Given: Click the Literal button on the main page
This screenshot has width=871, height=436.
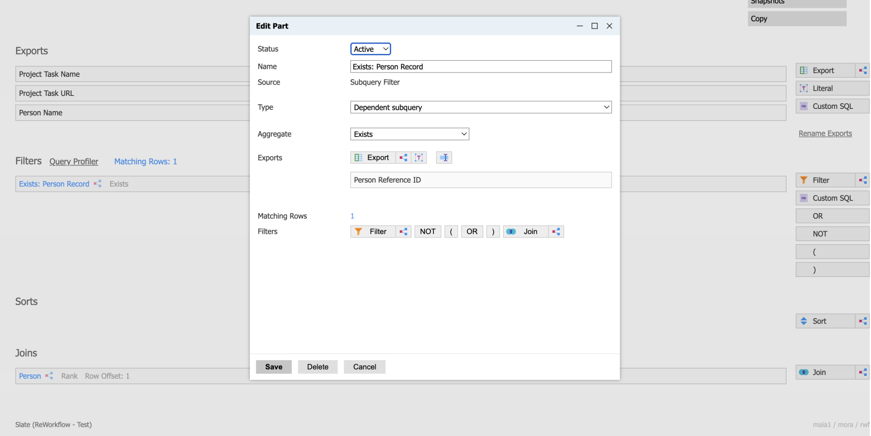Looking at the screenshot, I should pyautogui.click(x=833, y=89).
